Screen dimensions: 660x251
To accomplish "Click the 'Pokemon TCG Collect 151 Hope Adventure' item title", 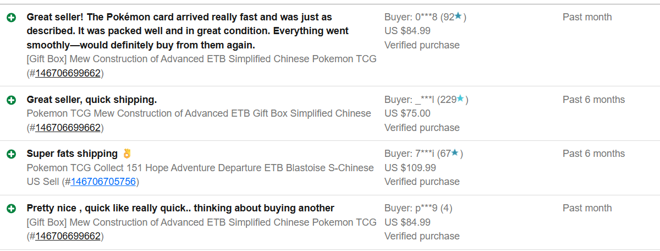I will [200, 168].
